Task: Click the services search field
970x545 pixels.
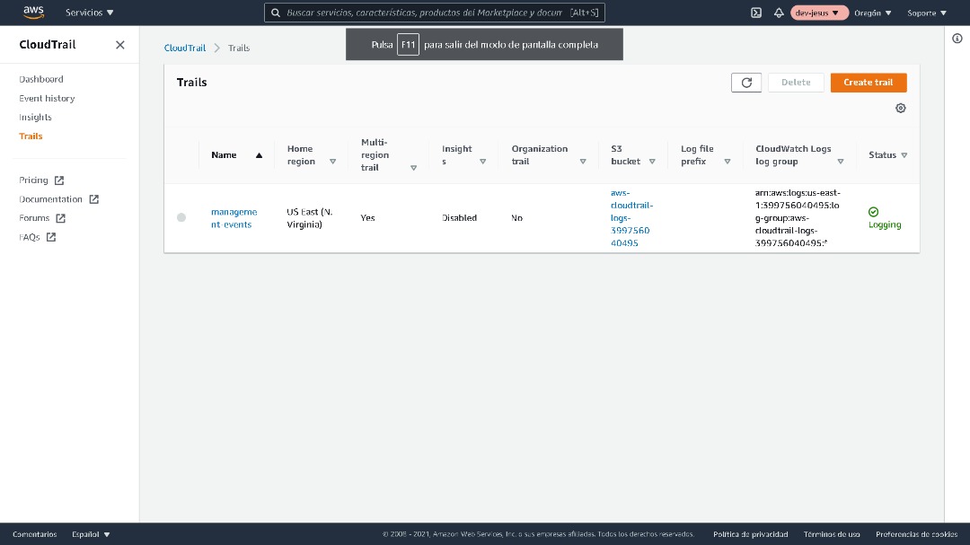Action: pos(435,13)
